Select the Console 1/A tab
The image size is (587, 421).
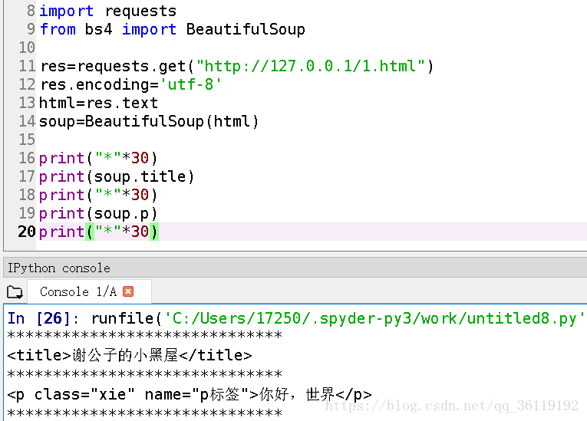[89, 291]
